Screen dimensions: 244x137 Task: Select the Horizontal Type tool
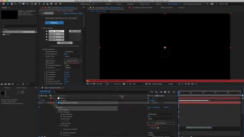[x=39, y=4]
